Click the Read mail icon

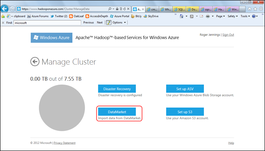pyautogui.click(x=201, y=16)
